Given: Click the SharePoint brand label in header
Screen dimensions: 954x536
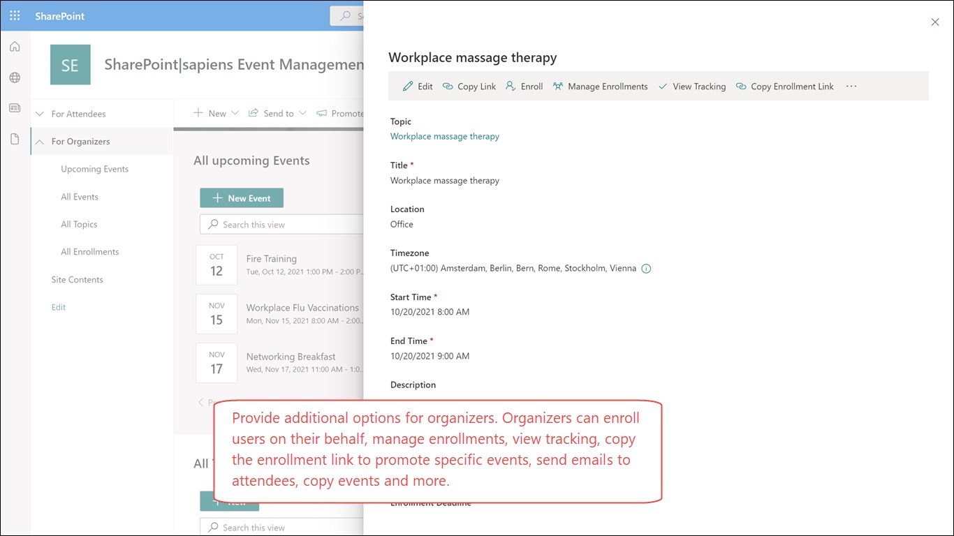Looking at the screenshot, I should [60, 15].
